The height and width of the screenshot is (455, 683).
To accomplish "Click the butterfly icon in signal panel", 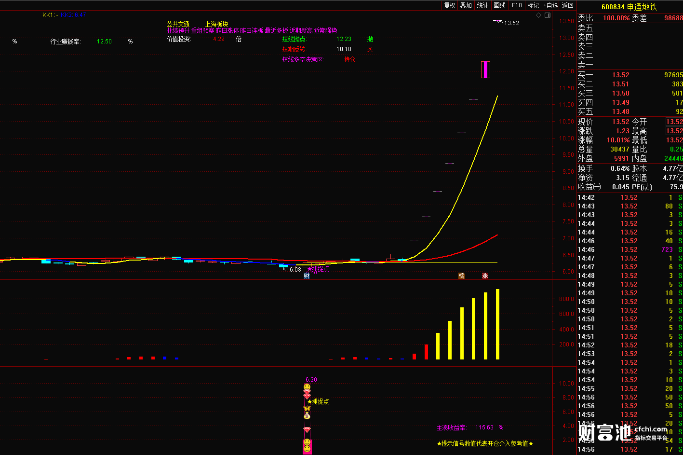I will (307, 409).
